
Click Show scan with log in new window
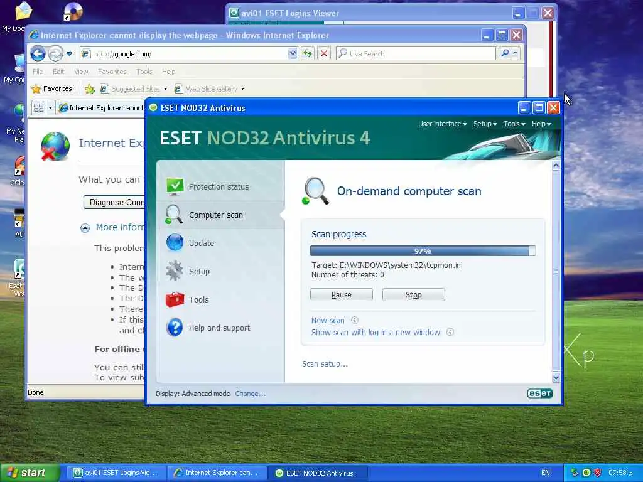point(376,333)
